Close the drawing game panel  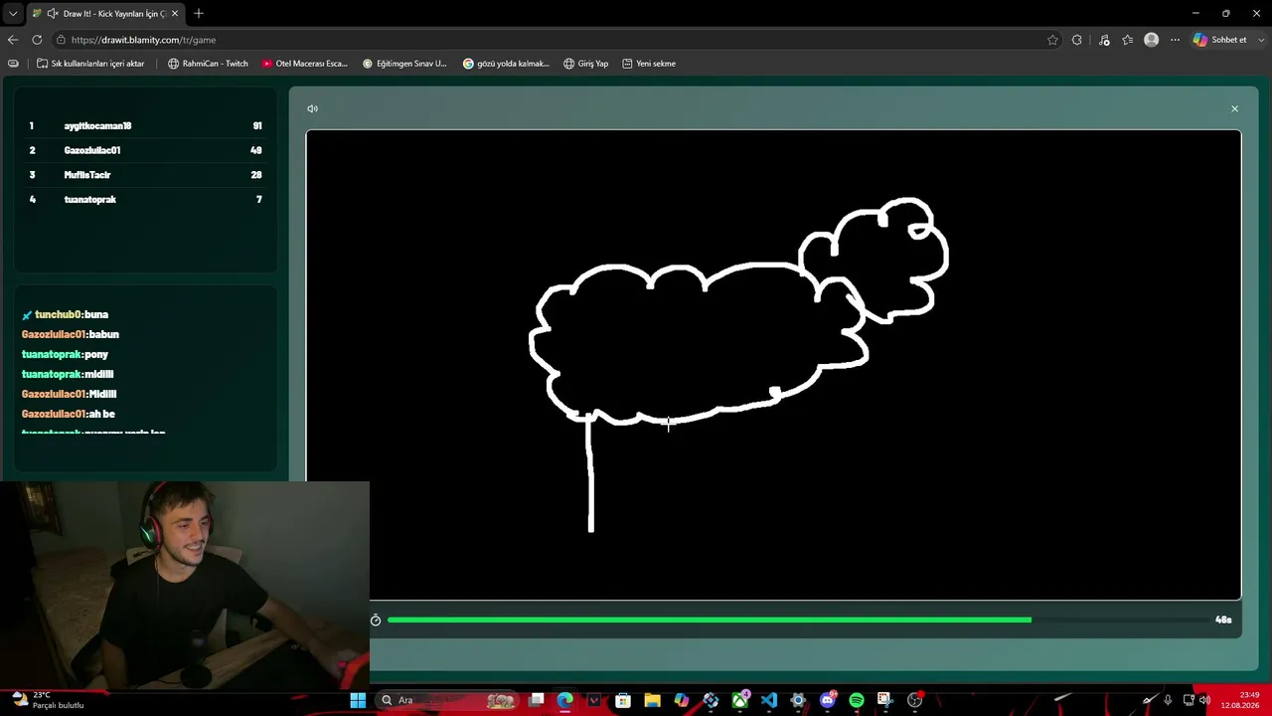click(x=1234, y=108)
